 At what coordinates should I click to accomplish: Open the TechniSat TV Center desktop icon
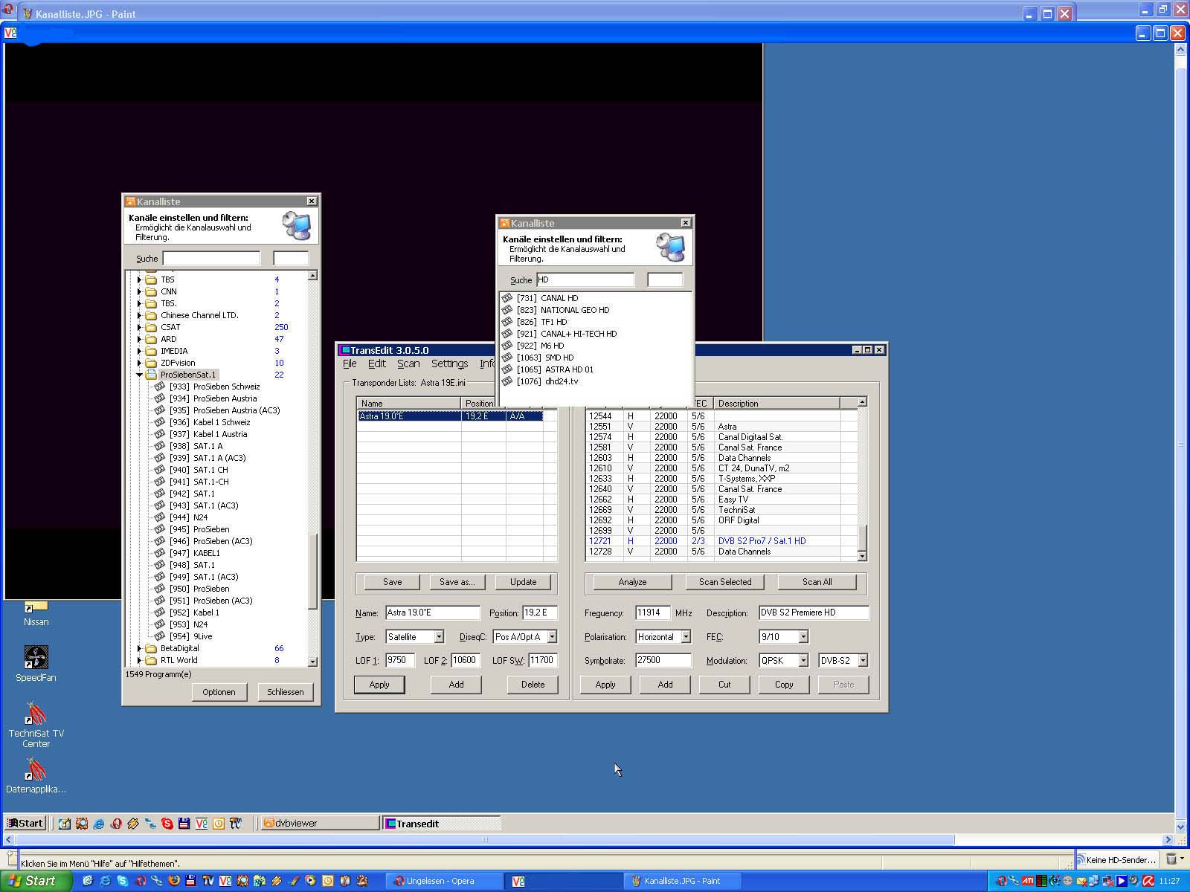click(x=36, y=713)
